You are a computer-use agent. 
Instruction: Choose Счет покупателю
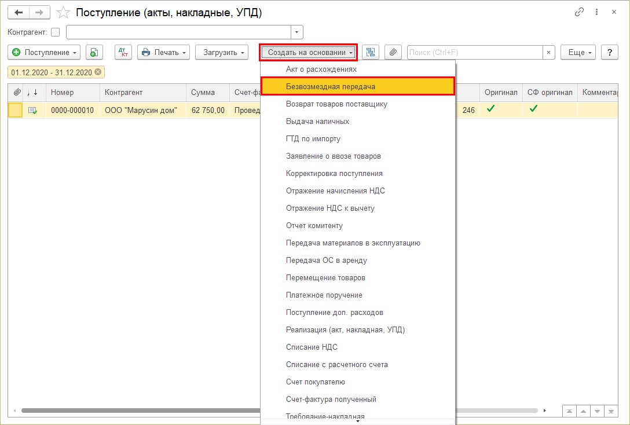point(358,382)
